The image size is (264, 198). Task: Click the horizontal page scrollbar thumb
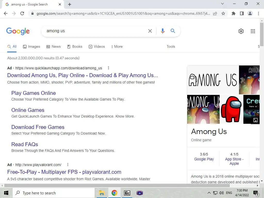(117, 186)
